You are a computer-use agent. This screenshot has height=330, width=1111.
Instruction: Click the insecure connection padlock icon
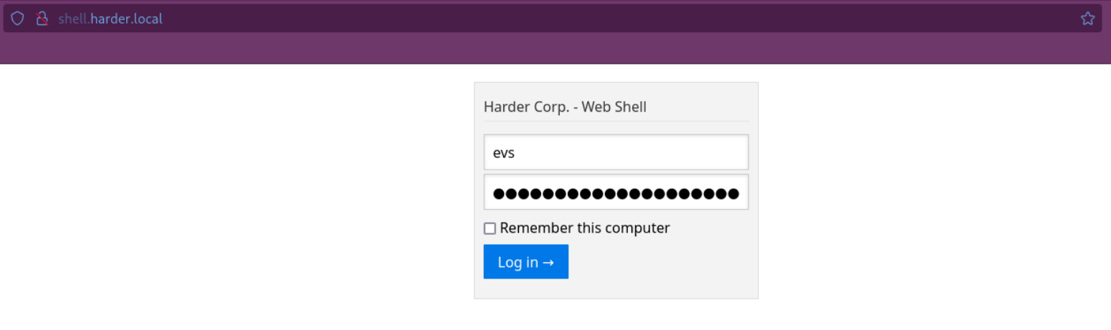42,19
